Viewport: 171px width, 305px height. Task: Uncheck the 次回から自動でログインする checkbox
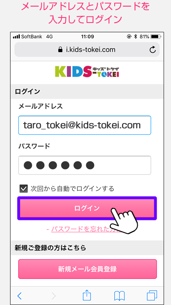pyautogui.click(x=24, y=188)
